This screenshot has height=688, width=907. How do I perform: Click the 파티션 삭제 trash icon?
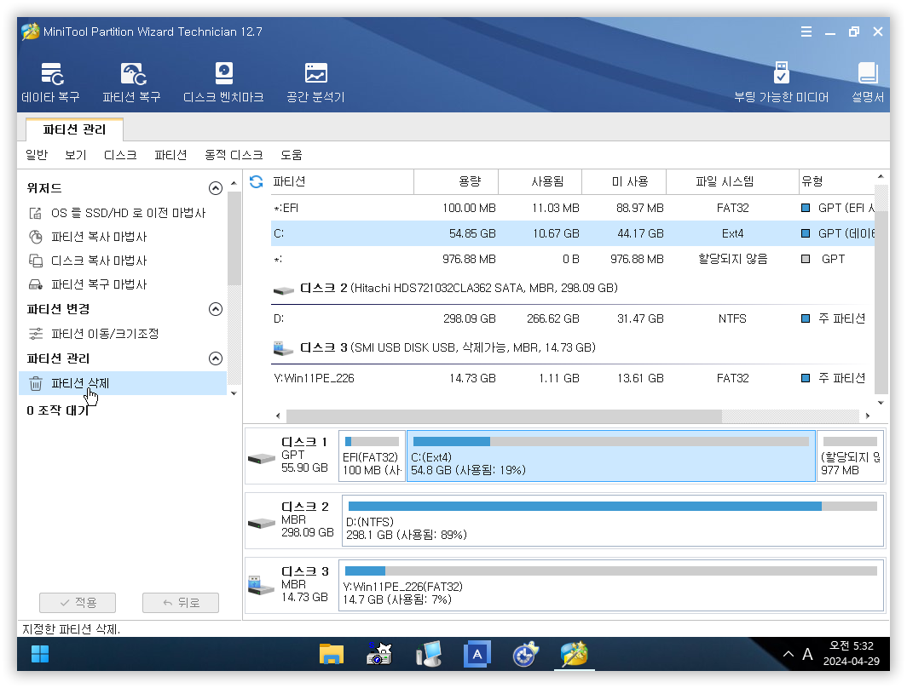pyautogui.click(x=36, y=383)
